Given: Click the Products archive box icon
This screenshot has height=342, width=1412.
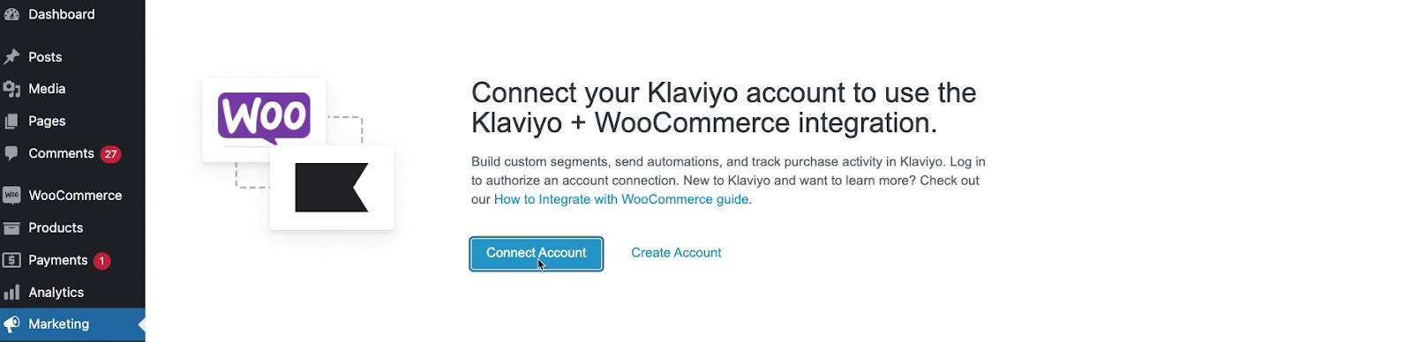Looking at the screenshot, I should [11, 228].
